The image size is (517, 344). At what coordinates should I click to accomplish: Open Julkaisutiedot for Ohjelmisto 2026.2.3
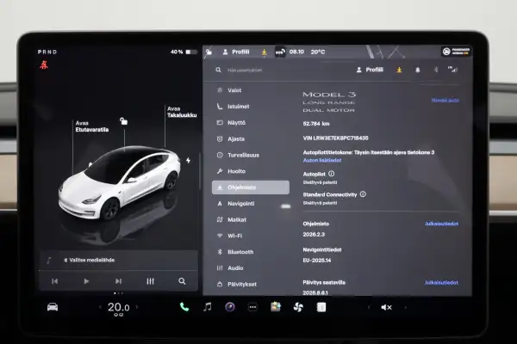point(441,224)
